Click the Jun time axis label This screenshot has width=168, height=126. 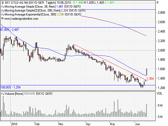[x=137, y=124]
